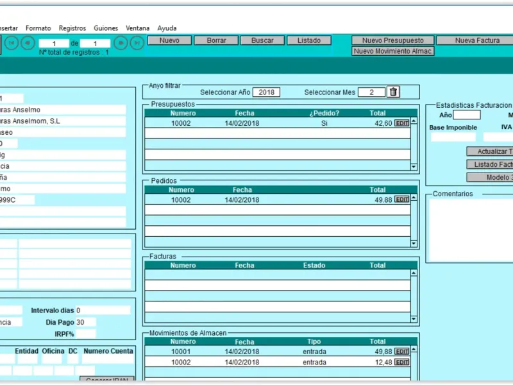Open the Ayuda menu
Screen dimensions: 513x385
click(167, 28)
